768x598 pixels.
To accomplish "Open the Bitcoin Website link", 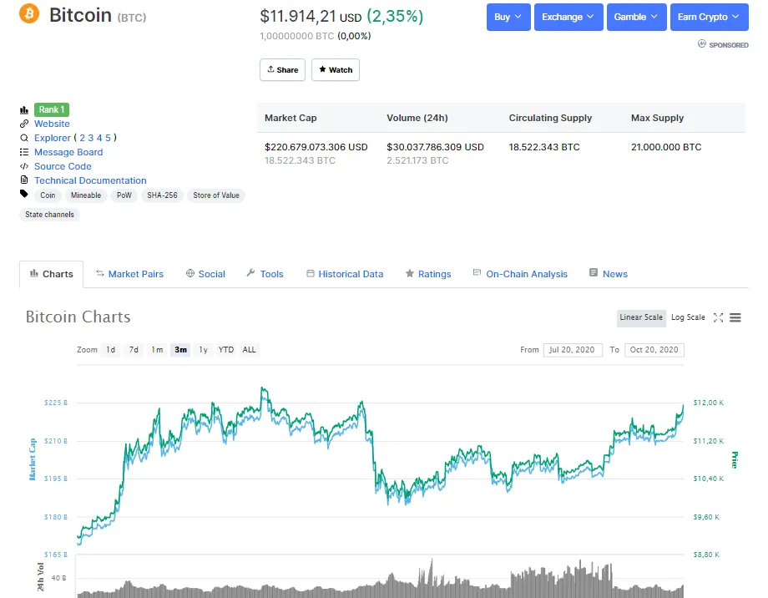I will pyautogui.click(x=52, y=124).
